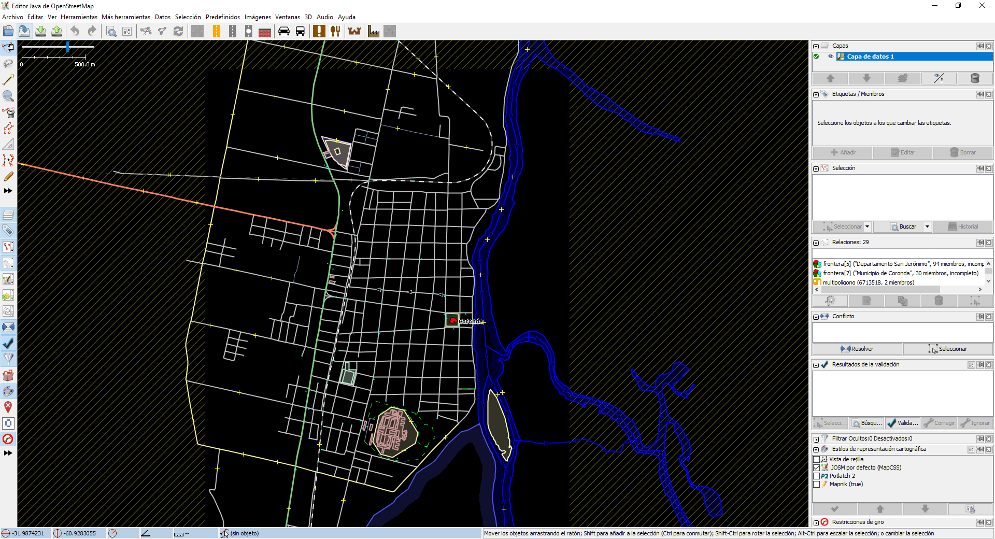The height and width of the screenshot is (539, 995).
Task: Open the Search objects magnifier icon
Action: click(x=111, y=31)
